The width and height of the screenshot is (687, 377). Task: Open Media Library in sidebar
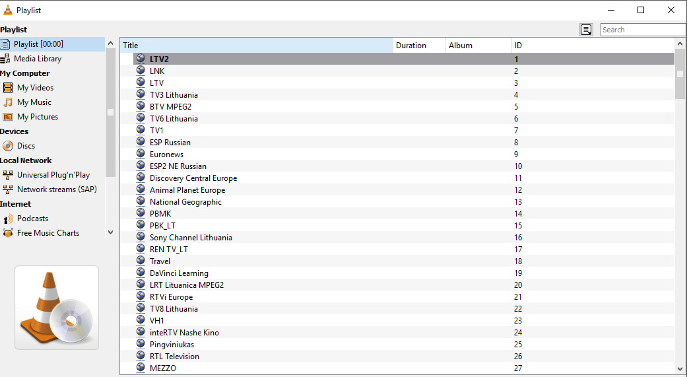[x=37, y=59]
